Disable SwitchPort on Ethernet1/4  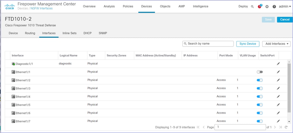point(260,97)
